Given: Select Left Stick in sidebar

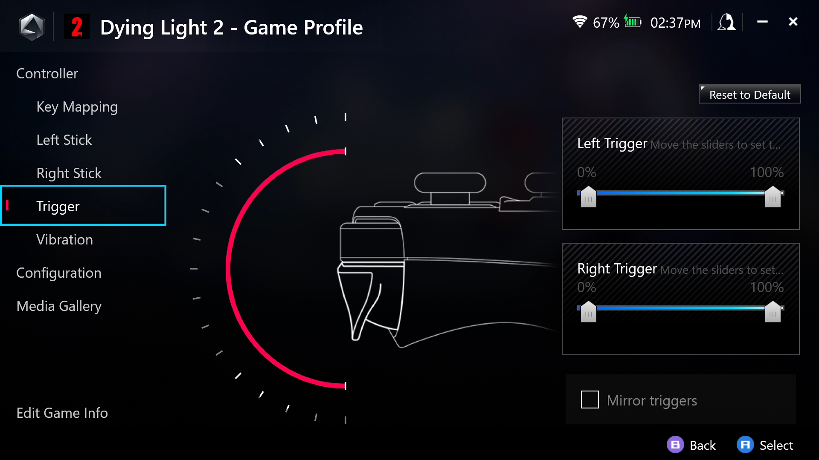Looking at the screenshot, I should 64,140.
